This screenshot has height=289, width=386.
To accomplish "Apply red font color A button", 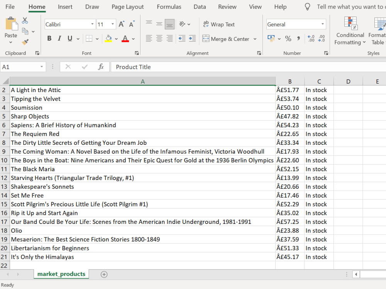I will tap(125, 39).
